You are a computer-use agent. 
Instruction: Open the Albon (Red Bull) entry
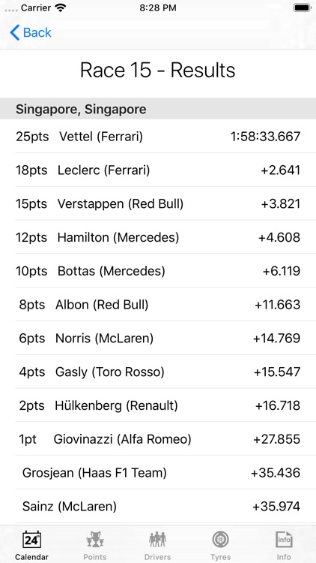[158, 305]
